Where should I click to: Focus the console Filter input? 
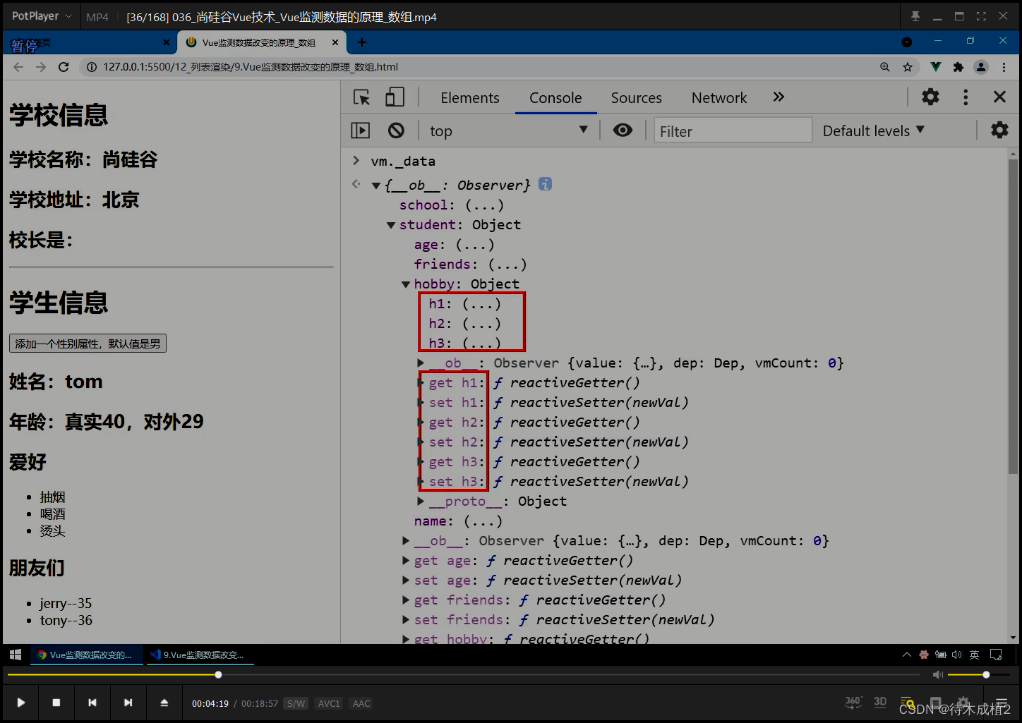point(733,130)
